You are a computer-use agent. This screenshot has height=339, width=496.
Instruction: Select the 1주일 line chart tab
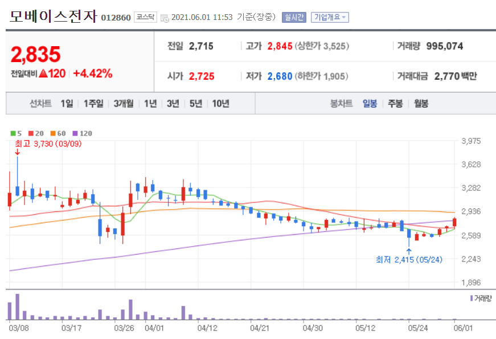[x=93, y=104]
